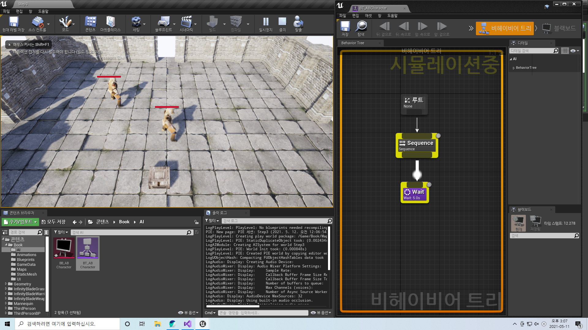
Task: Toggle content browser lock icon
Action: click(196, 222)
